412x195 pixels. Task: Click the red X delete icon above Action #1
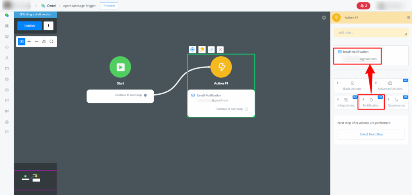[x=220, y=49]
